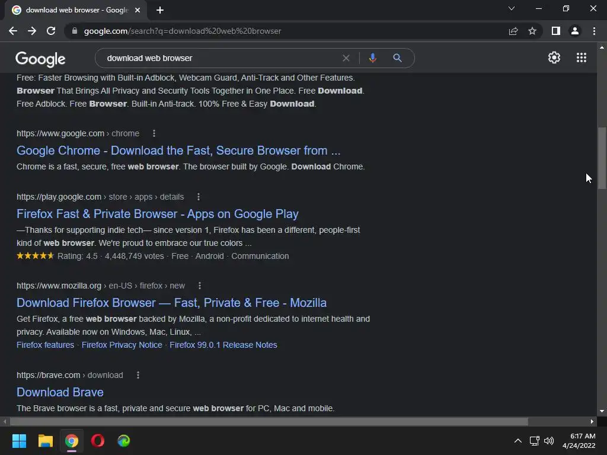Viewport: 607px width, 455px height.
Task: Open the Google Chrome download result
Action: coord(178,150)
